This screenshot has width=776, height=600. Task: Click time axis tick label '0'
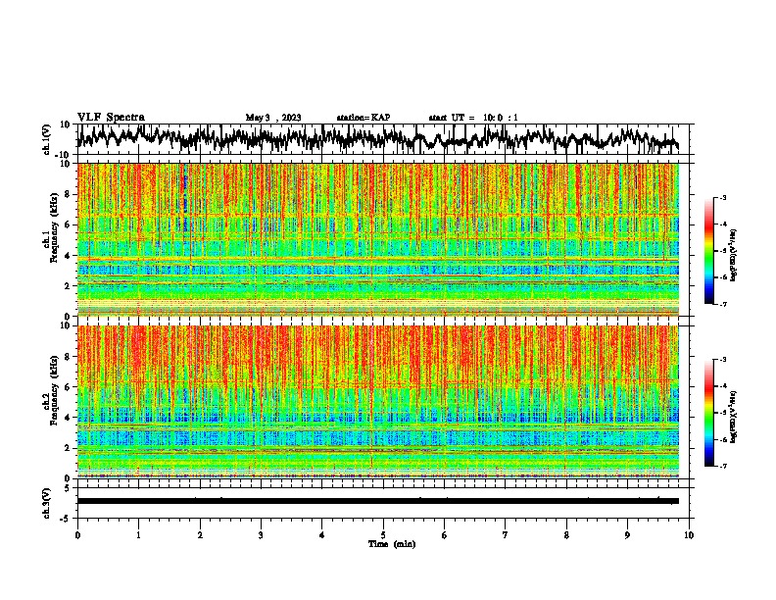point(77,535)
